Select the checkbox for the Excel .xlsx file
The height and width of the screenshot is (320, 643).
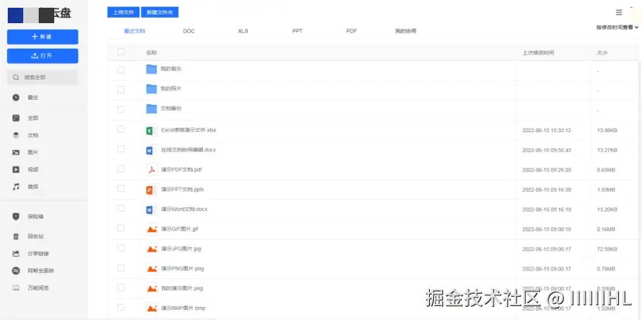click(121, 129)
